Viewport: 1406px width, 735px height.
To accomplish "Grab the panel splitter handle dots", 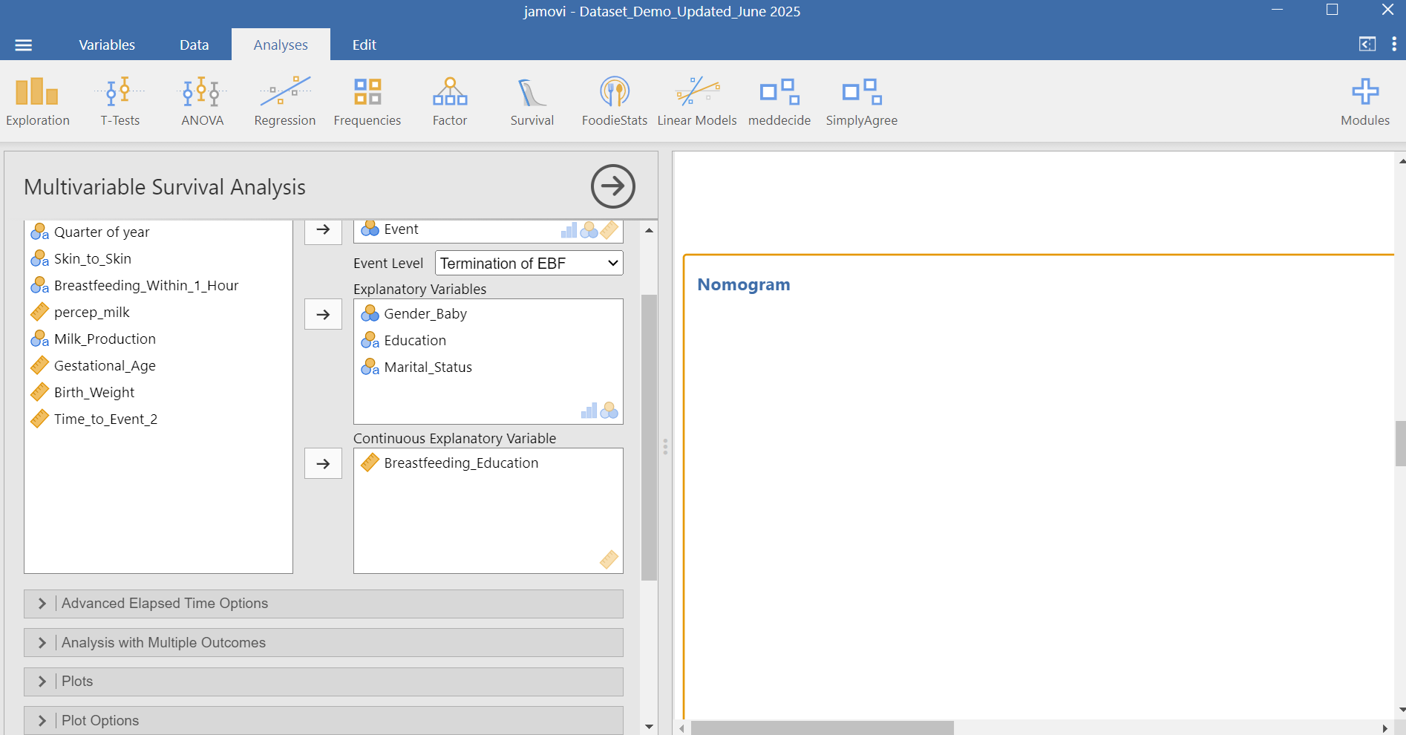I will point(665,446).
